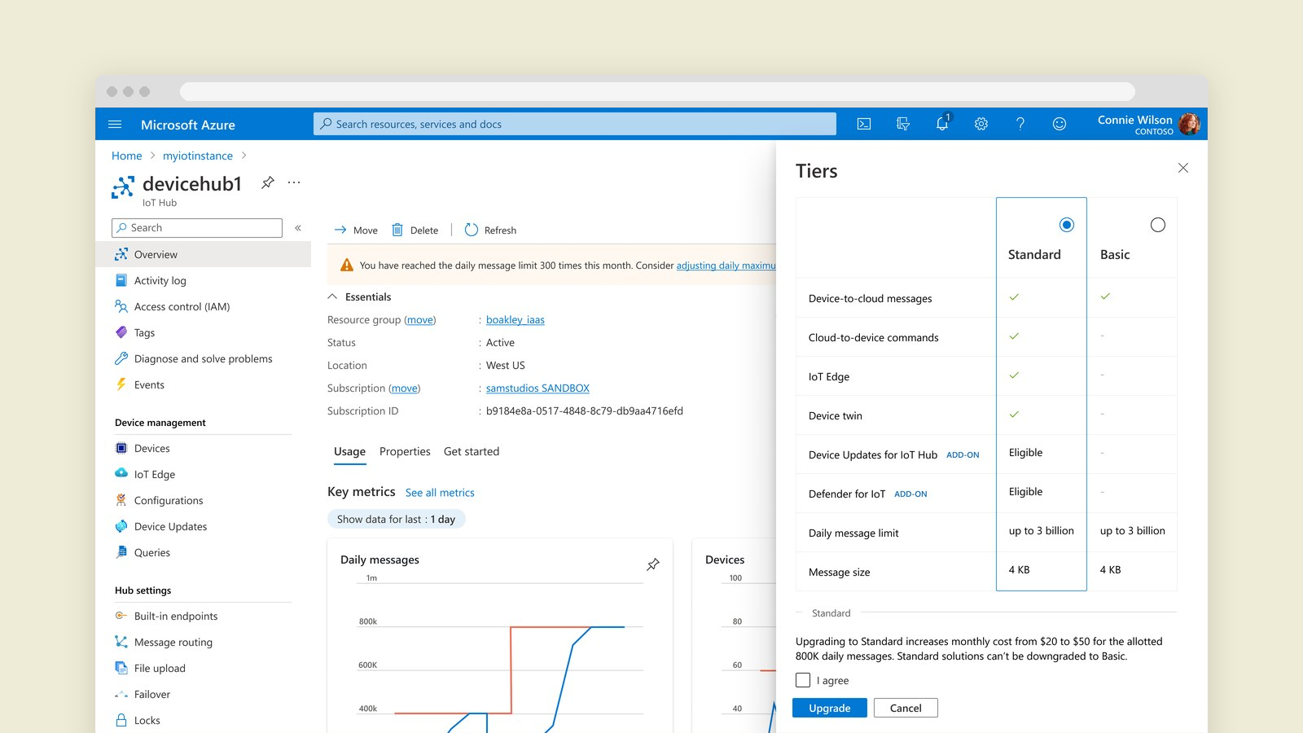
Task: Collapse the left navigation menu
Action: [298, 228]
